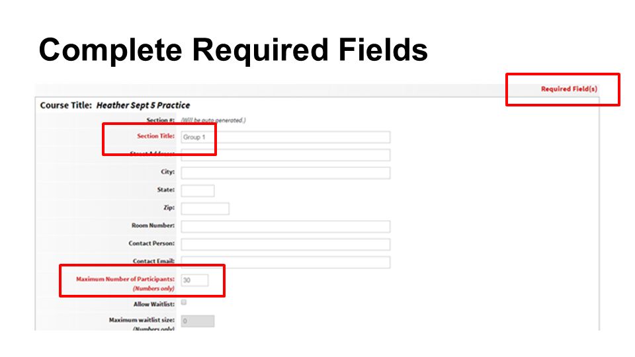Click the State input field

click(x=198, y=190)
